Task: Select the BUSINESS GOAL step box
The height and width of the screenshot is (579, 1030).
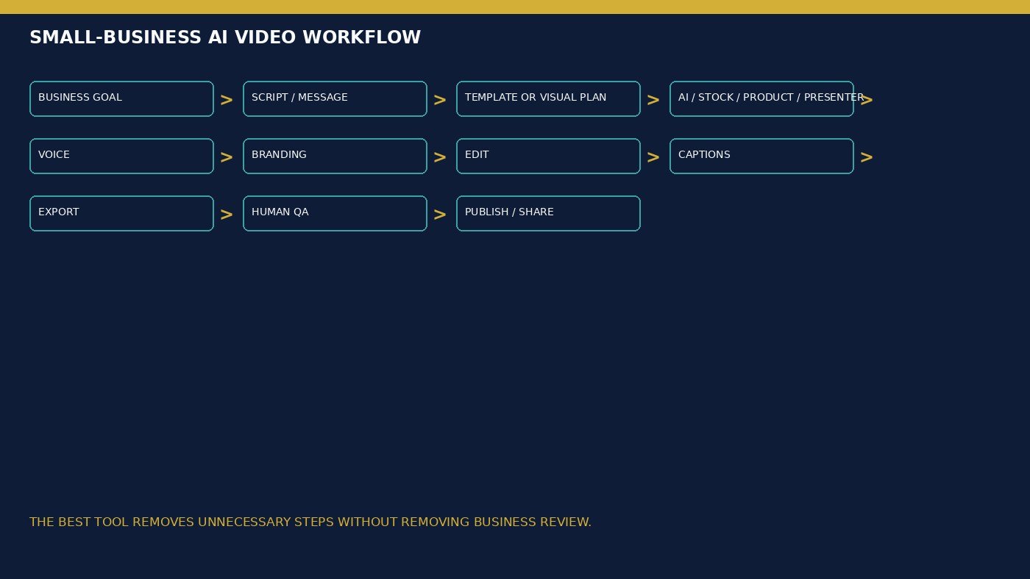Action: click(x=121, y=98)
